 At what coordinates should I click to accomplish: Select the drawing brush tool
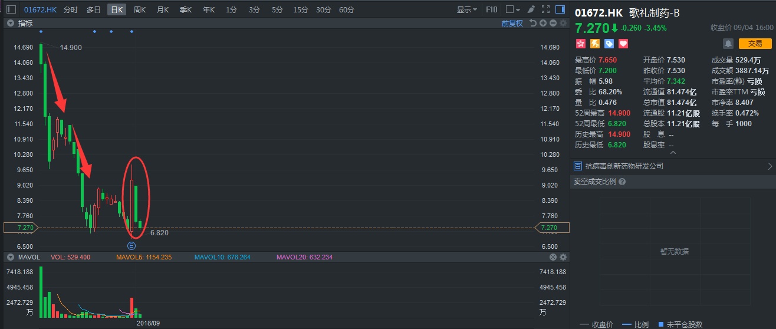pyautogui.click(x=531, y=9)
